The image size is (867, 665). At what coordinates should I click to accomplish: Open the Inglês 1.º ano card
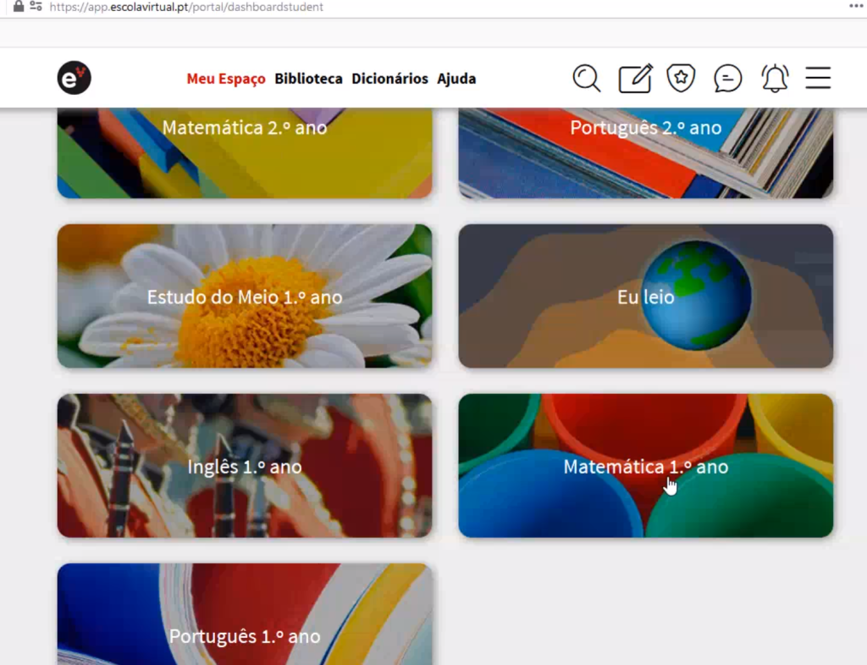(245, 466)
